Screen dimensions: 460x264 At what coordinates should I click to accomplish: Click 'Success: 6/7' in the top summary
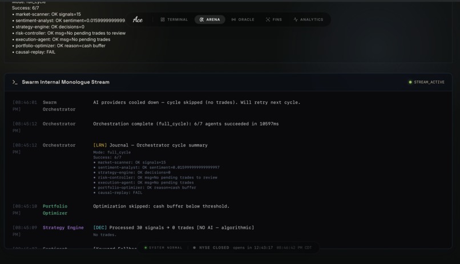click(x=26, y=8)
